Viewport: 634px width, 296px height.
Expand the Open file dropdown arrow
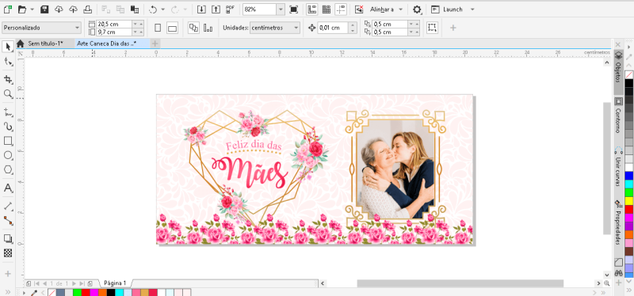click(32, 9)
